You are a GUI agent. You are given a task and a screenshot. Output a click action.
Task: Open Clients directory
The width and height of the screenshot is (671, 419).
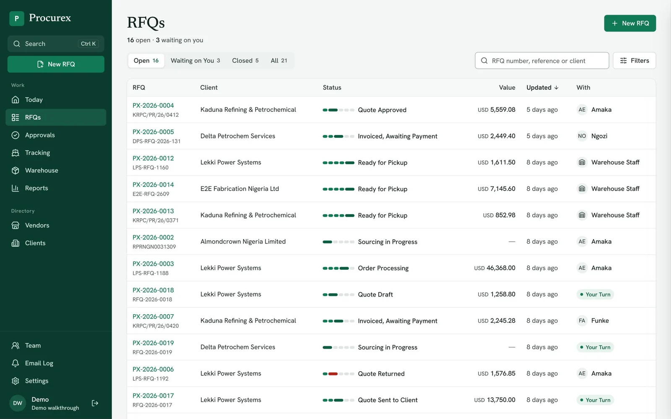coord(56,243)
